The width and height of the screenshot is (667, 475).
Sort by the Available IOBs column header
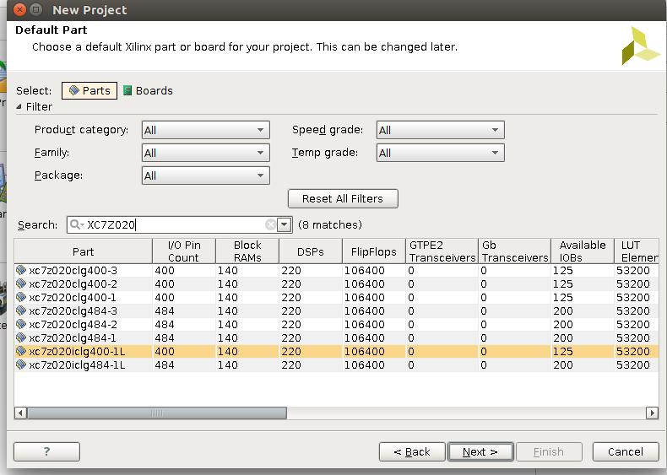click(582, 251)
